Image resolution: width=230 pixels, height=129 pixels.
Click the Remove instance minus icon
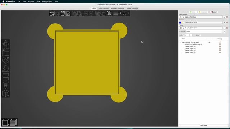tap(91, 14)
